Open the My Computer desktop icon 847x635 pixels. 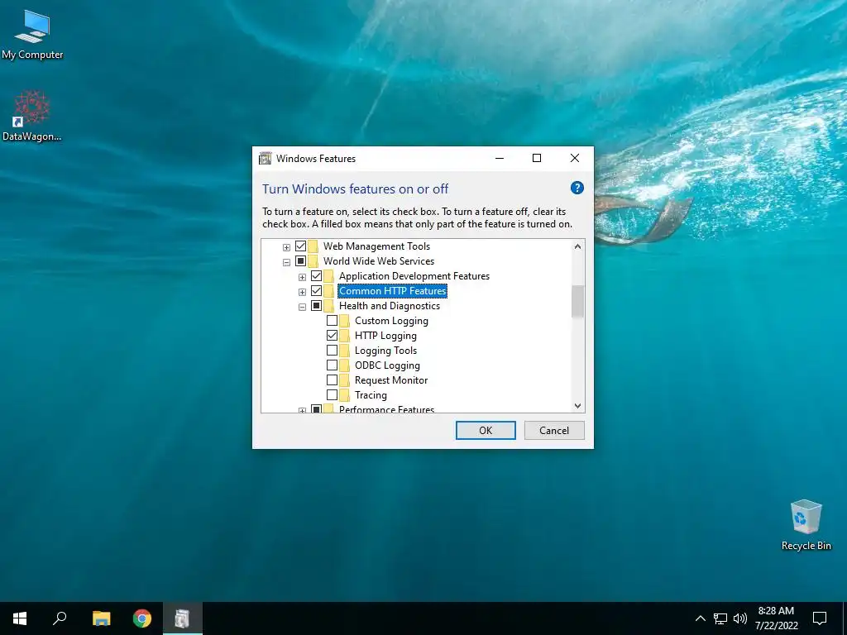click(32, 35)
